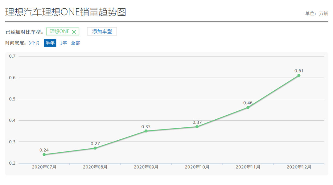Select the 3个月 time range
Image resolution: width=333 pixels, height=185 pixels.
click(x=34, y=43)
